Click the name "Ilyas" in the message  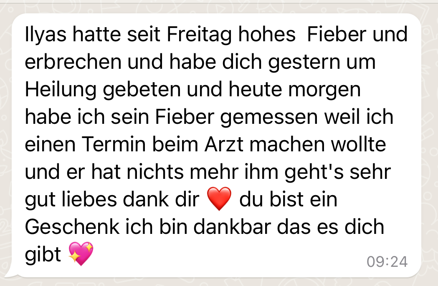(46, 35)
